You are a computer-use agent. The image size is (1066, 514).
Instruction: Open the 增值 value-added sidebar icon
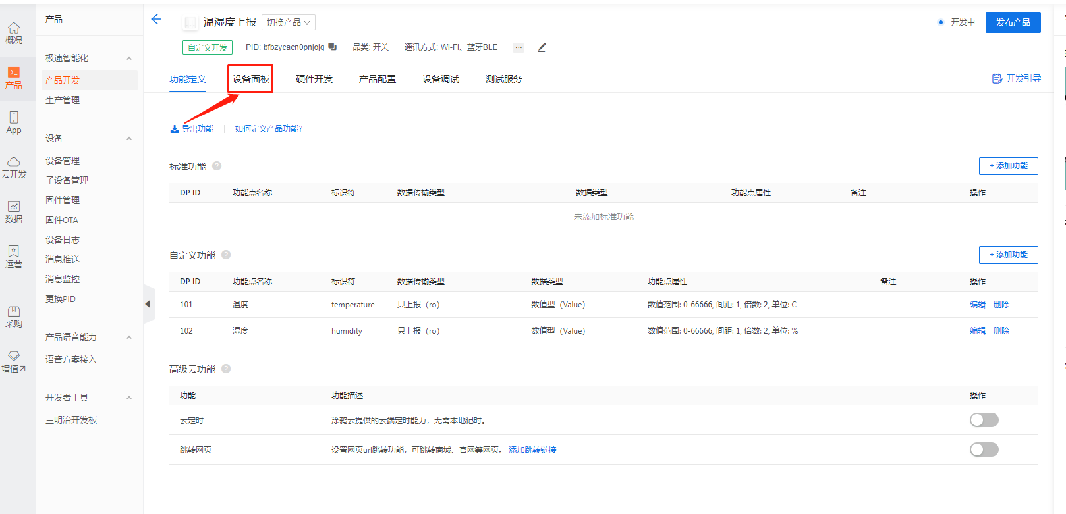coord(14,361)
